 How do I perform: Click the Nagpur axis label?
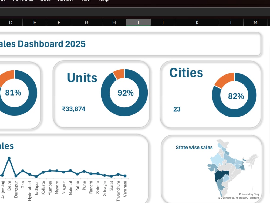[64, 188]
